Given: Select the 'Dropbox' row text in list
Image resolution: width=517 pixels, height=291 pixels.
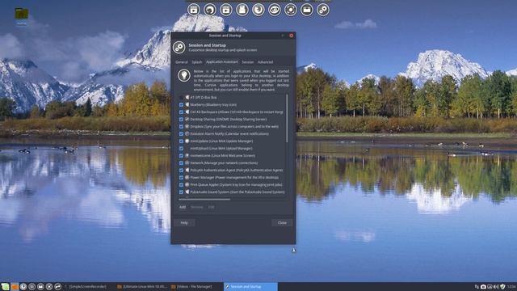Looking at the screenshot, I should point(234,127).
